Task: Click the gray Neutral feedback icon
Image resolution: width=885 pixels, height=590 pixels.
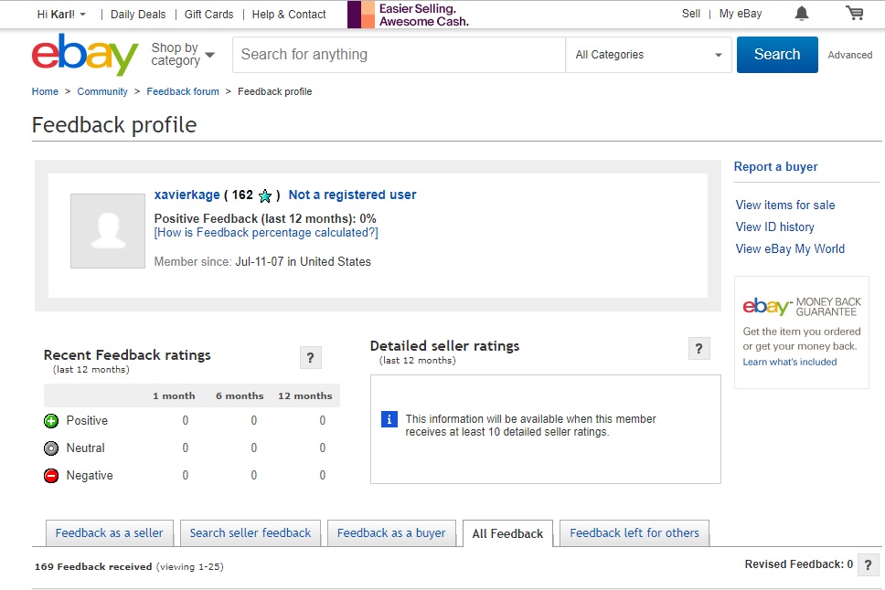Action: [51, 448]
